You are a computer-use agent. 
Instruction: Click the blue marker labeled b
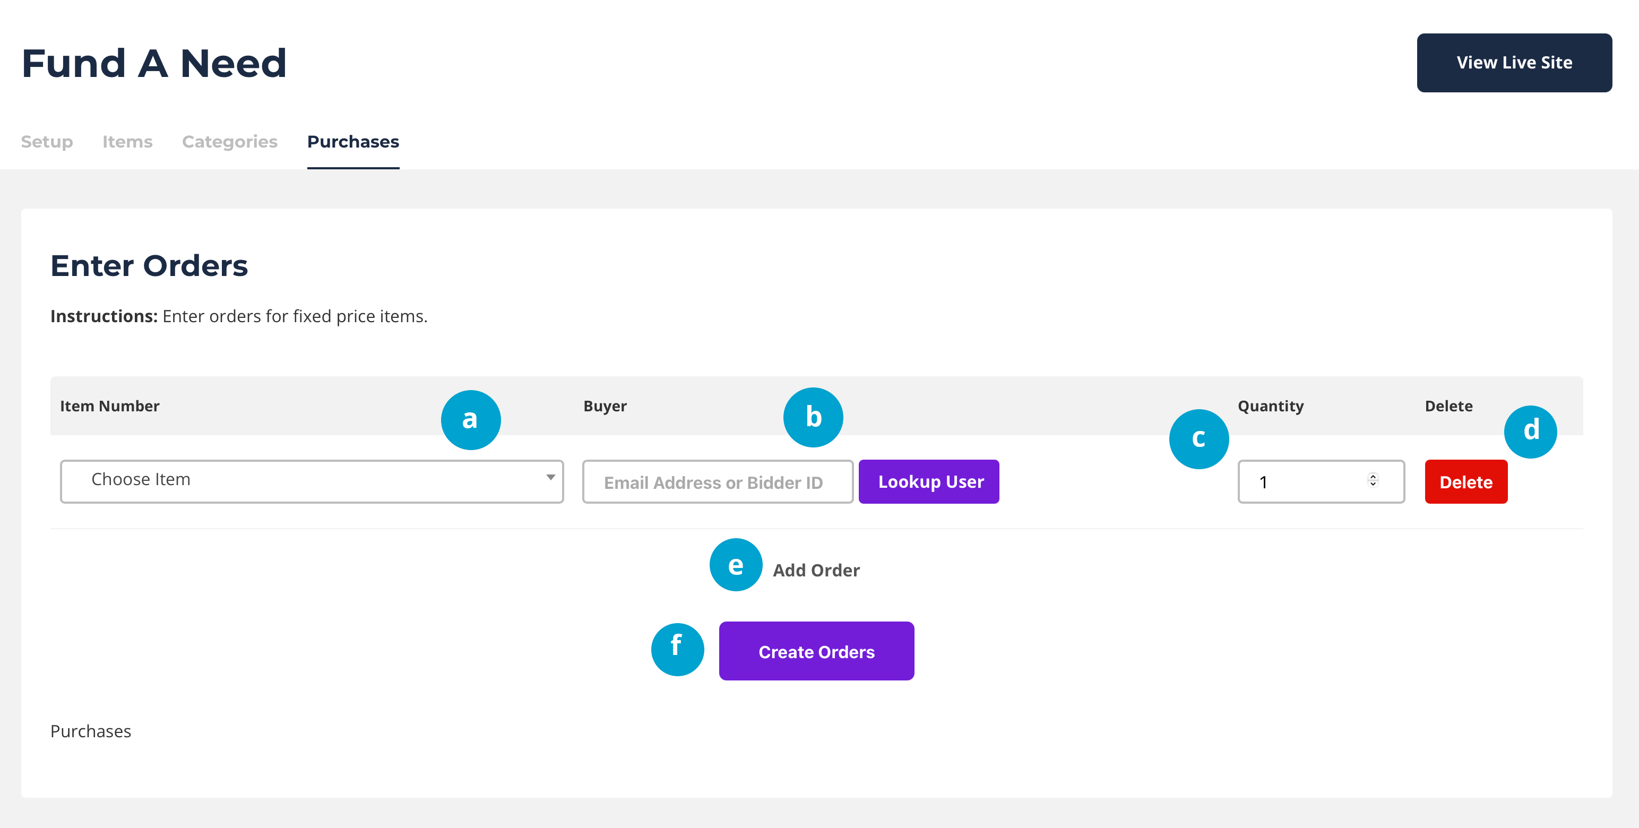[813, 417]
